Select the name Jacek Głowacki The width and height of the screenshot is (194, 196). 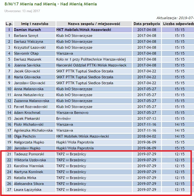[x=27, y=71]
